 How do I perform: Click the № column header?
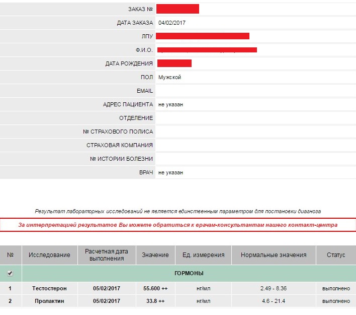10,255
